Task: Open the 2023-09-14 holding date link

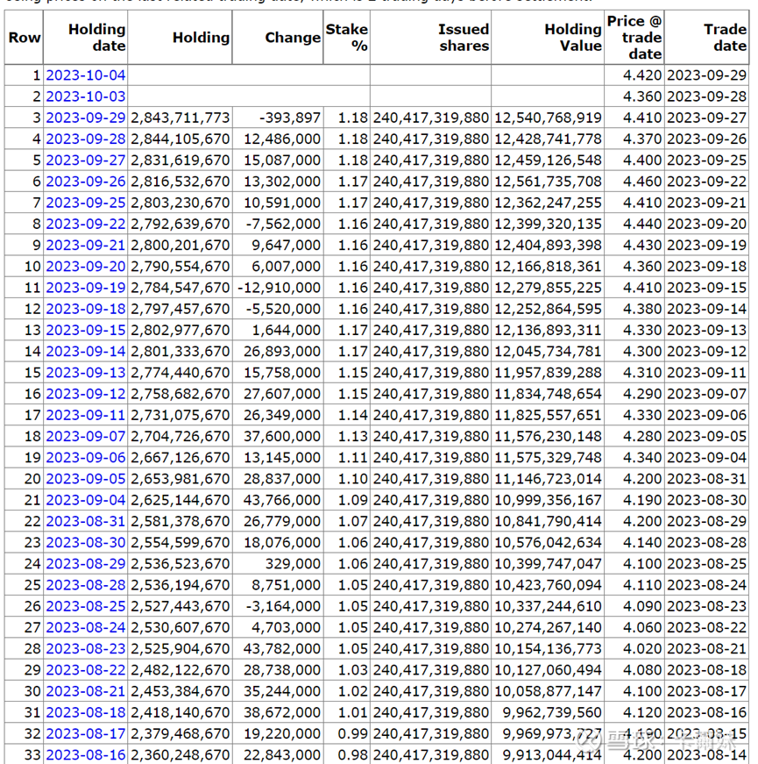Action: (86, 352)
